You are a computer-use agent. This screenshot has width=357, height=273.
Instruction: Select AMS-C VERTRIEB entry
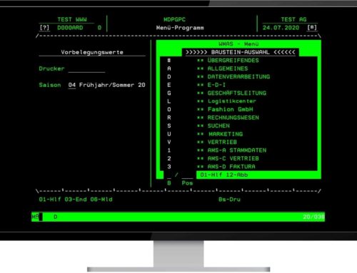pyautogui.click(x=233, y=158)
